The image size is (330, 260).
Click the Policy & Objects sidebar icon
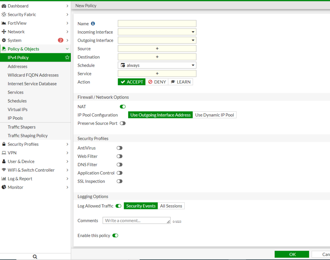[x=4, y=49]
